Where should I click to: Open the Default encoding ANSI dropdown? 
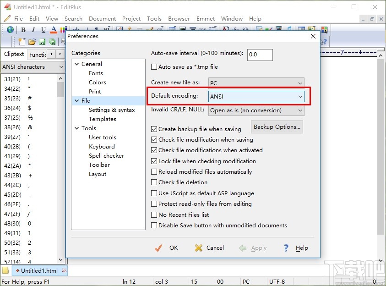click(256, 97)
